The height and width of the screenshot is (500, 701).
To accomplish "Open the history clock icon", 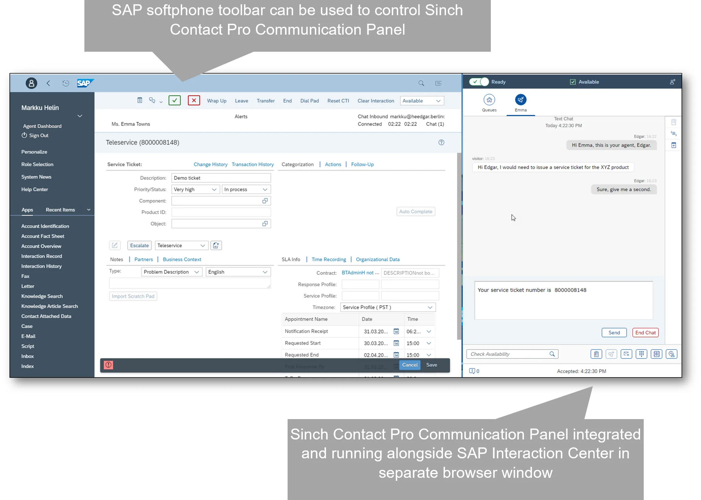I will tap(65, 83).
